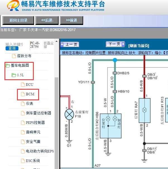Open the ECU circuit diagram
This screenshot has width=168, height=169.
tap(30, 85)
